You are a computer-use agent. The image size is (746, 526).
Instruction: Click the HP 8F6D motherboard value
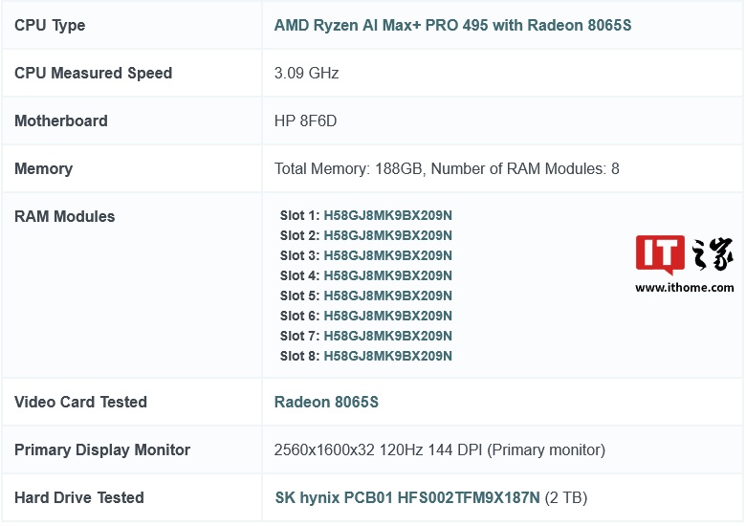pyautogui.click(x=305, y=121)
